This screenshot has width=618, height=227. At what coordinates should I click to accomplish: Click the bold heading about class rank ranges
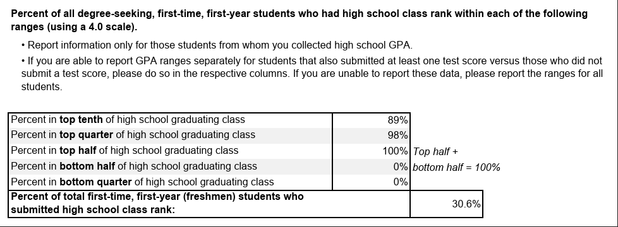point(299,20)
